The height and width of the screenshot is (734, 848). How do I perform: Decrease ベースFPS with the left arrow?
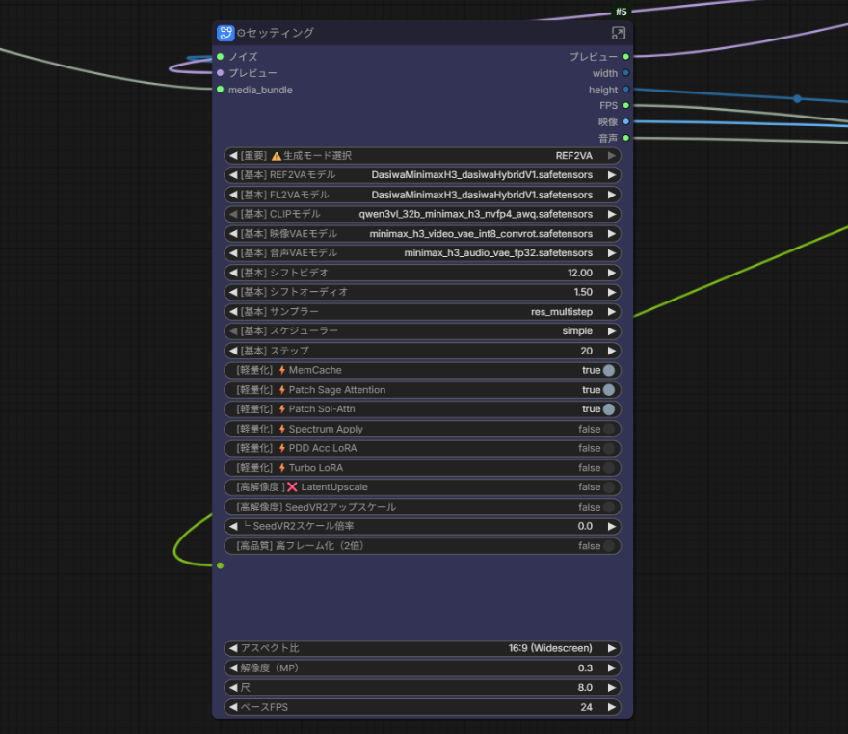coord(233,707)
